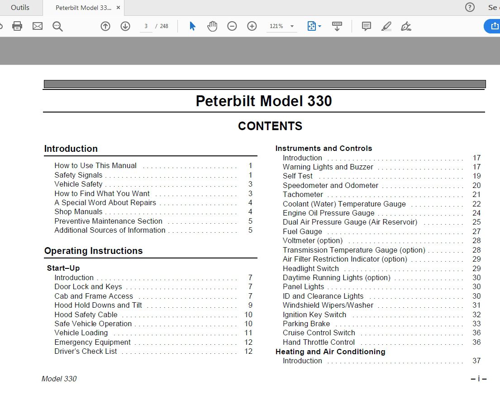Activate the Hand pan tool

[x=212, y=26]
